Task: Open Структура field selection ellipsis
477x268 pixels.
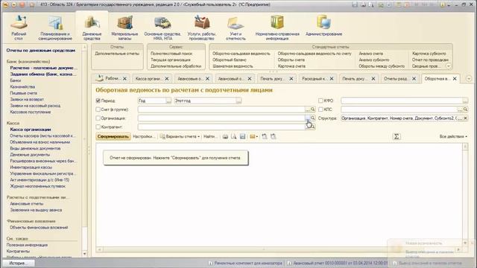Action: 461,118
